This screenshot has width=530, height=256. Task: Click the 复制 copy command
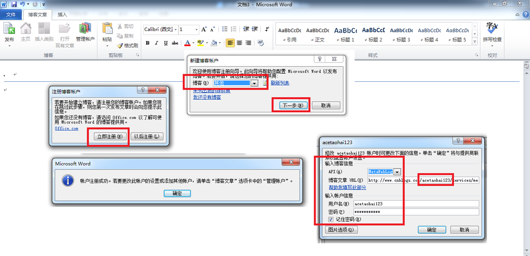125,36
